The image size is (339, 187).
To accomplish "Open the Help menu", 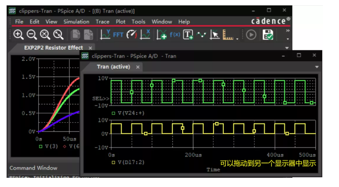I will click(184, 22).
